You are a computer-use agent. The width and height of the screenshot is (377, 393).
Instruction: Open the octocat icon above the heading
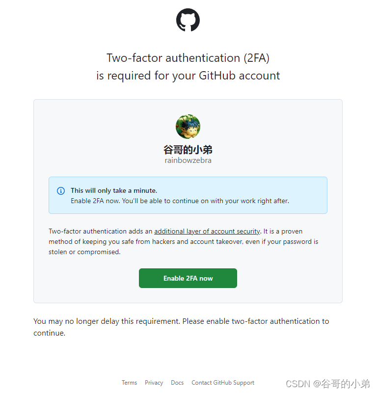coord(188,20)
